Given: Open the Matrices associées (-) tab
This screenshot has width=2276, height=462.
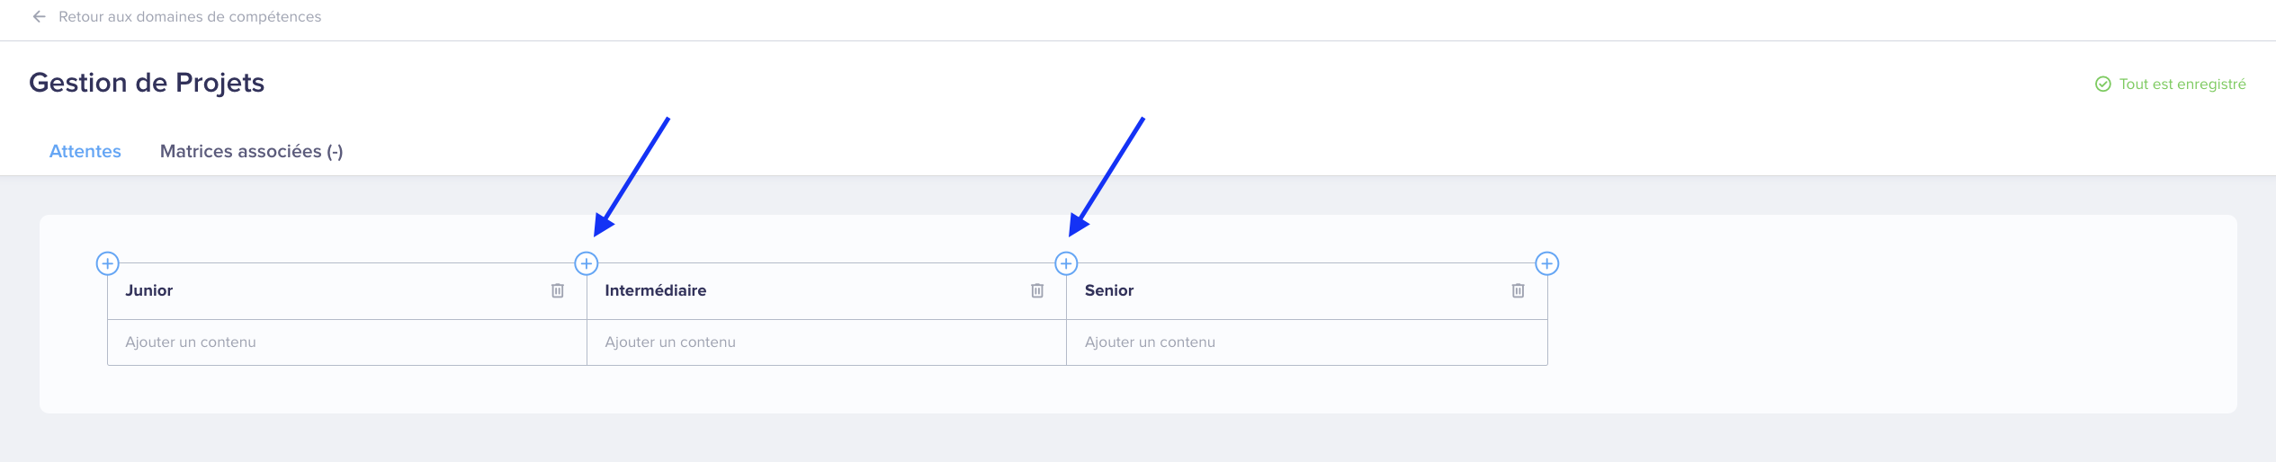Looking at the screenshot, I should [x=252, y=151].
